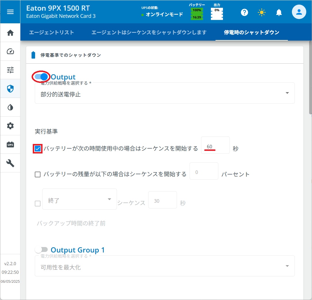Toggle the sun theme icon
The height and width of the screenshot is (300, 312).
(x=262, y=13)
